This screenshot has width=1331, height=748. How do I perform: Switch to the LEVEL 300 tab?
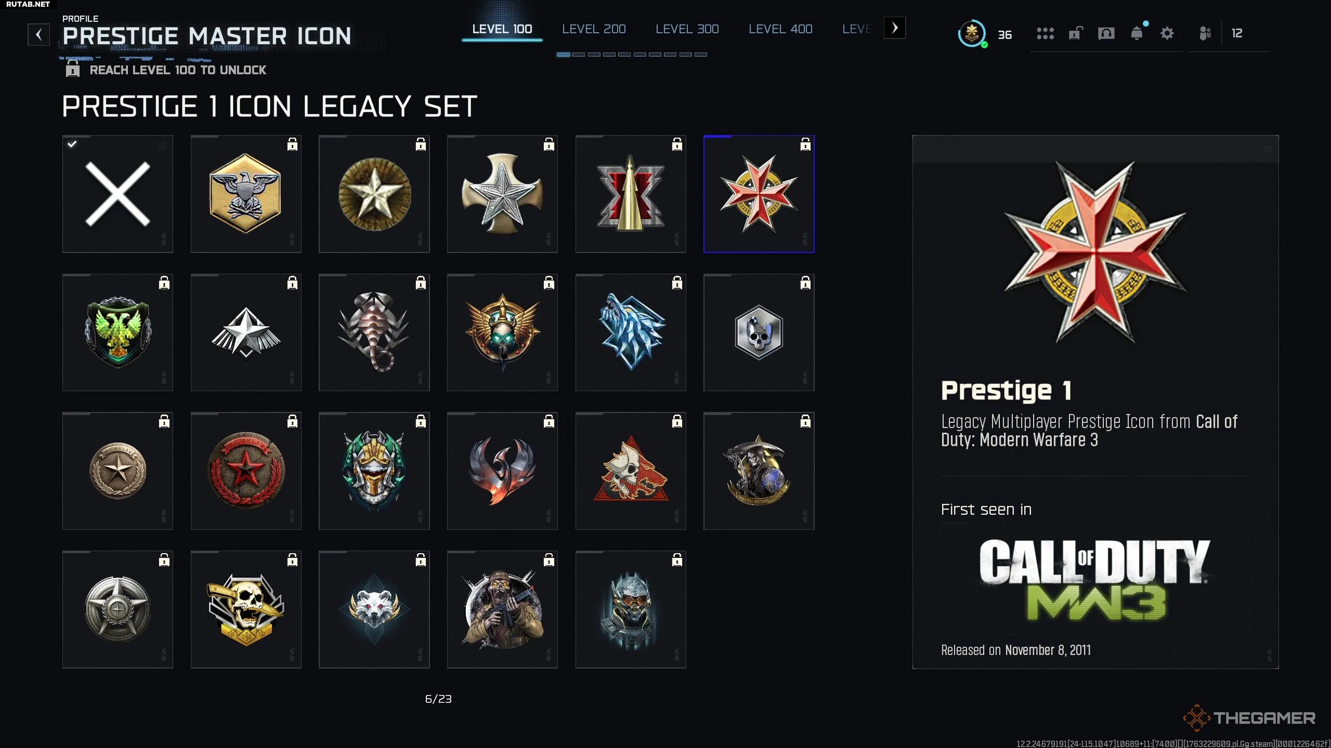click(x=687, y=29)
